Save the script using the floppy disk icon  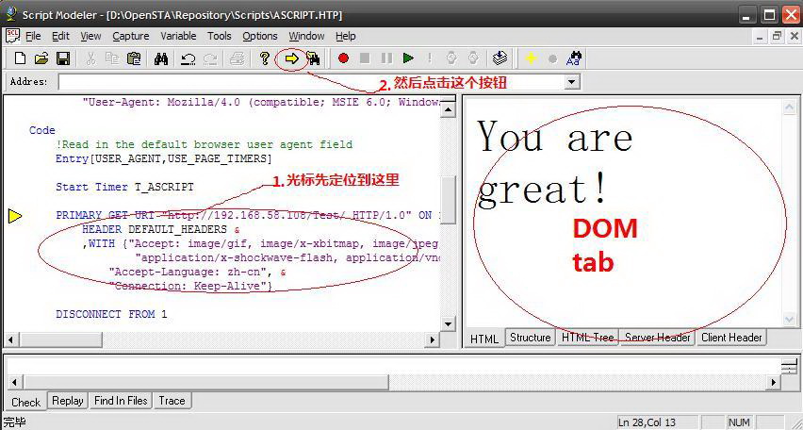click(63, 58)
